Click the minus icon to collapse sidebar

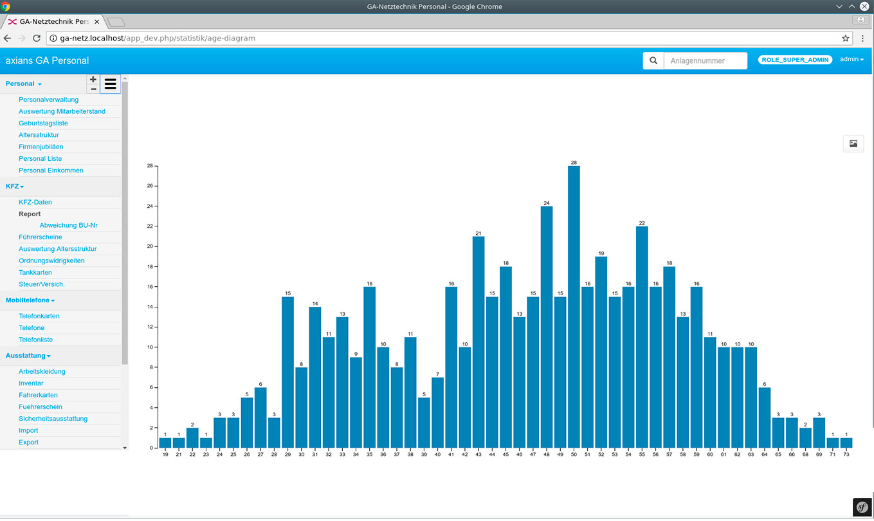point(93,89)
